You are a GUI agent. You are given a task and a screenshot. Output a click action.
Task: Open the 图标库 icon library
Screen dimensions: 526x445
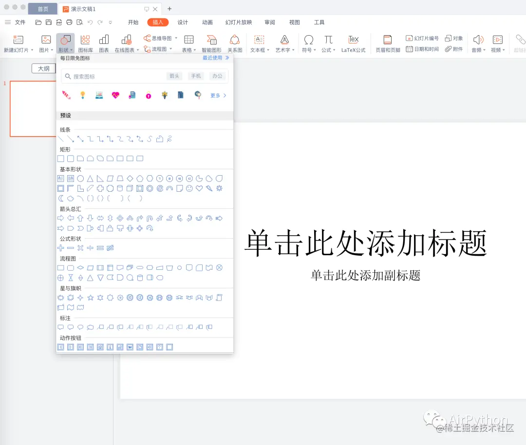[x=85, y=43]
